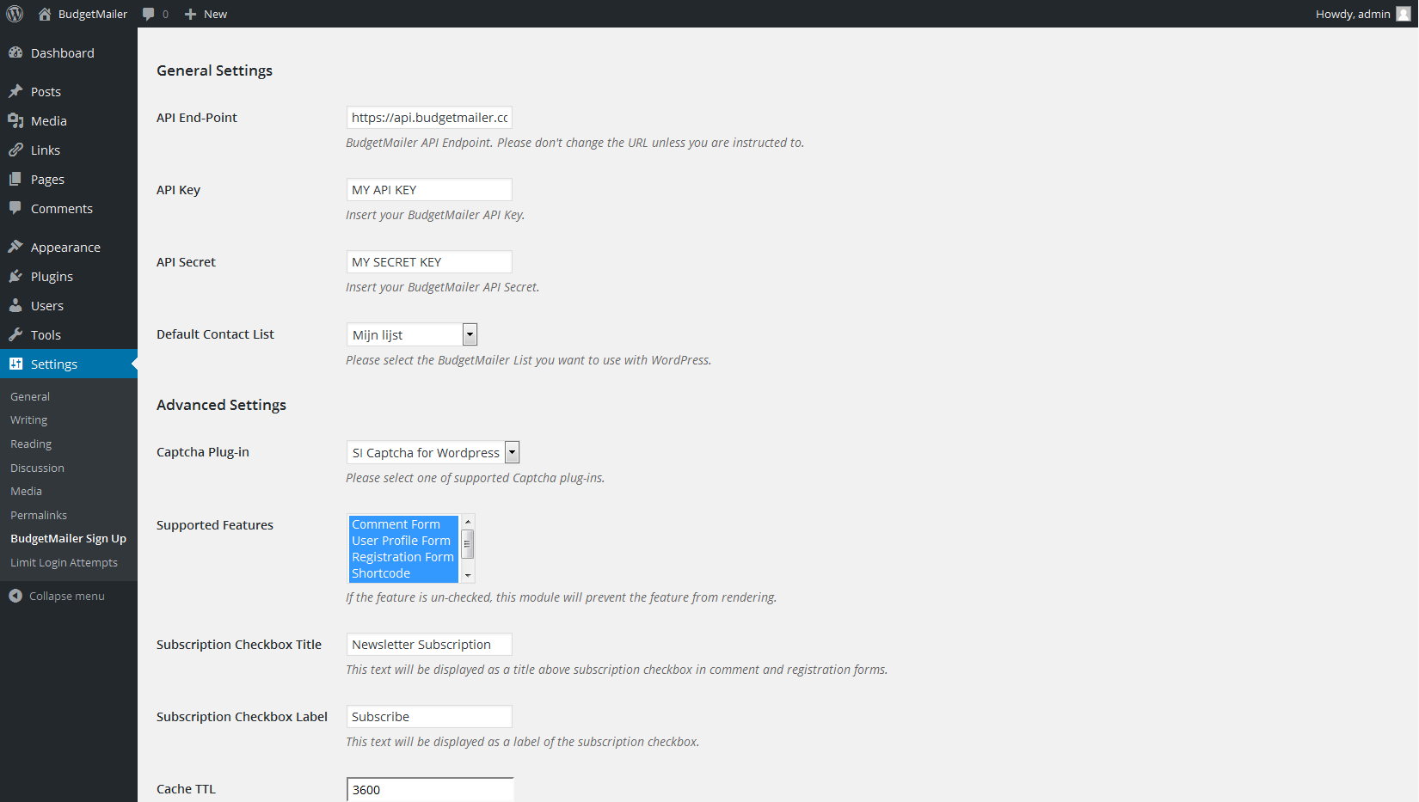This screenshot has height=802, width=1419.
Task: Select Shortcode in Supported Features list
Action: click(x=403, y=573)
